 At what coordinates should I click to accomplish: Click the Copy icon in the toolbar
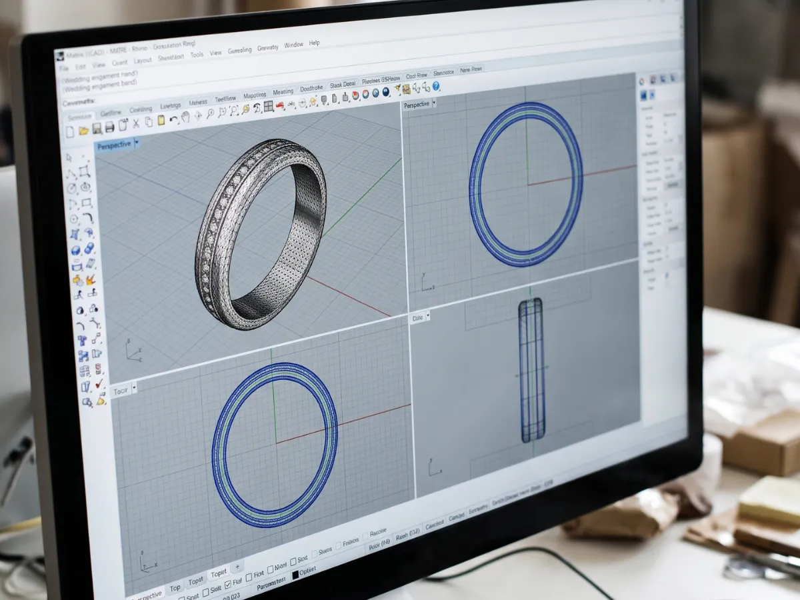coord(149,121)
